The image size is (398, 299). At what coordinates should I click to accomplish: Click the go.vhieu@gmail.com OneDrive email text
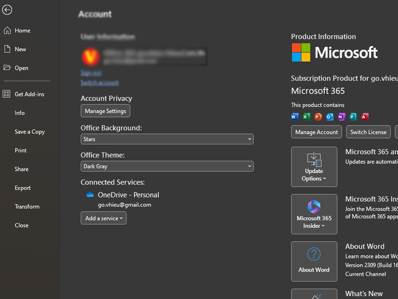[124, 205]
